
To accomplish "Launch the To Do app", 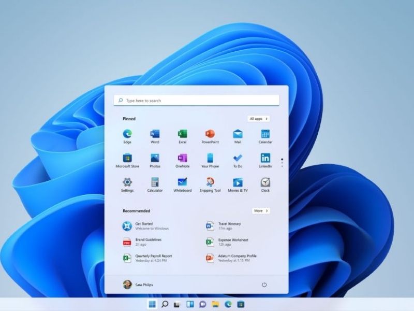I will coord(238,161).
